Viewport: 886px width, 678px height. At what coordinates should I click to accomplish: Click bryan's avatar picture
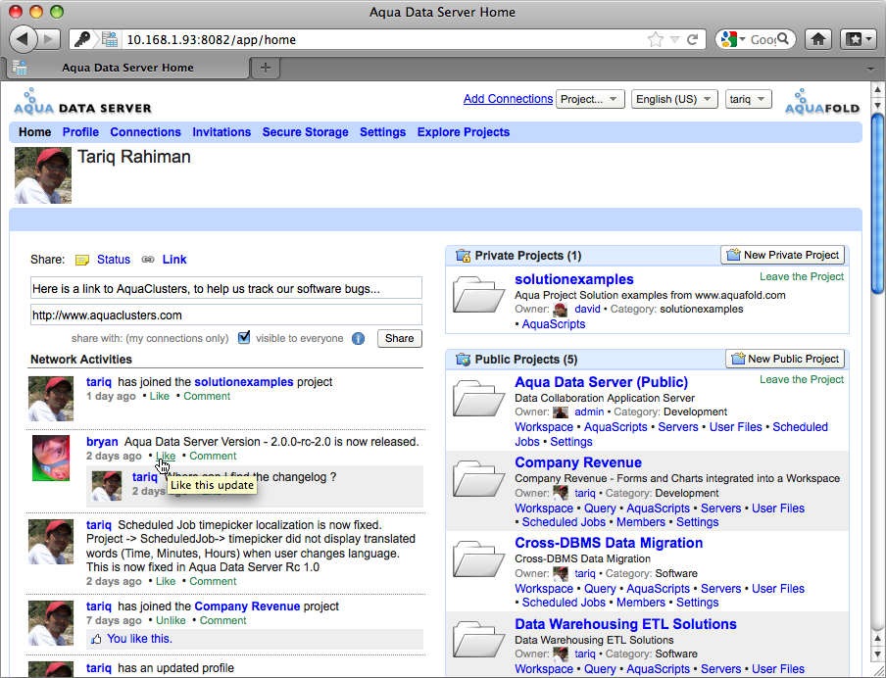(x=51, y=458)
